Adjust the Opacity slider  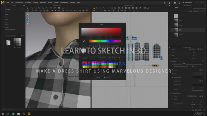pyautogui.click(x=197, y=90)
